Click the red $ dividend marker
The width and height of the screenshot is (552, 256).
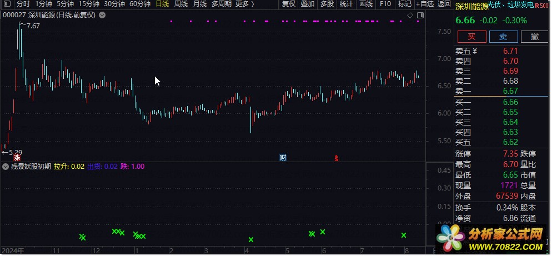[336, 158]
